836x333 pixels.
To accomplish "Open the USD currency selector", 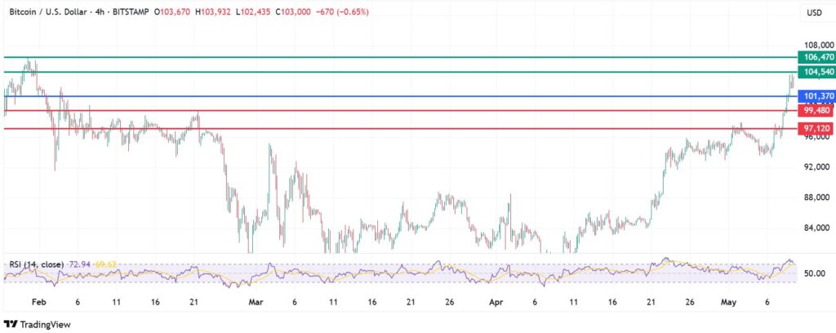I will point(813,13).
